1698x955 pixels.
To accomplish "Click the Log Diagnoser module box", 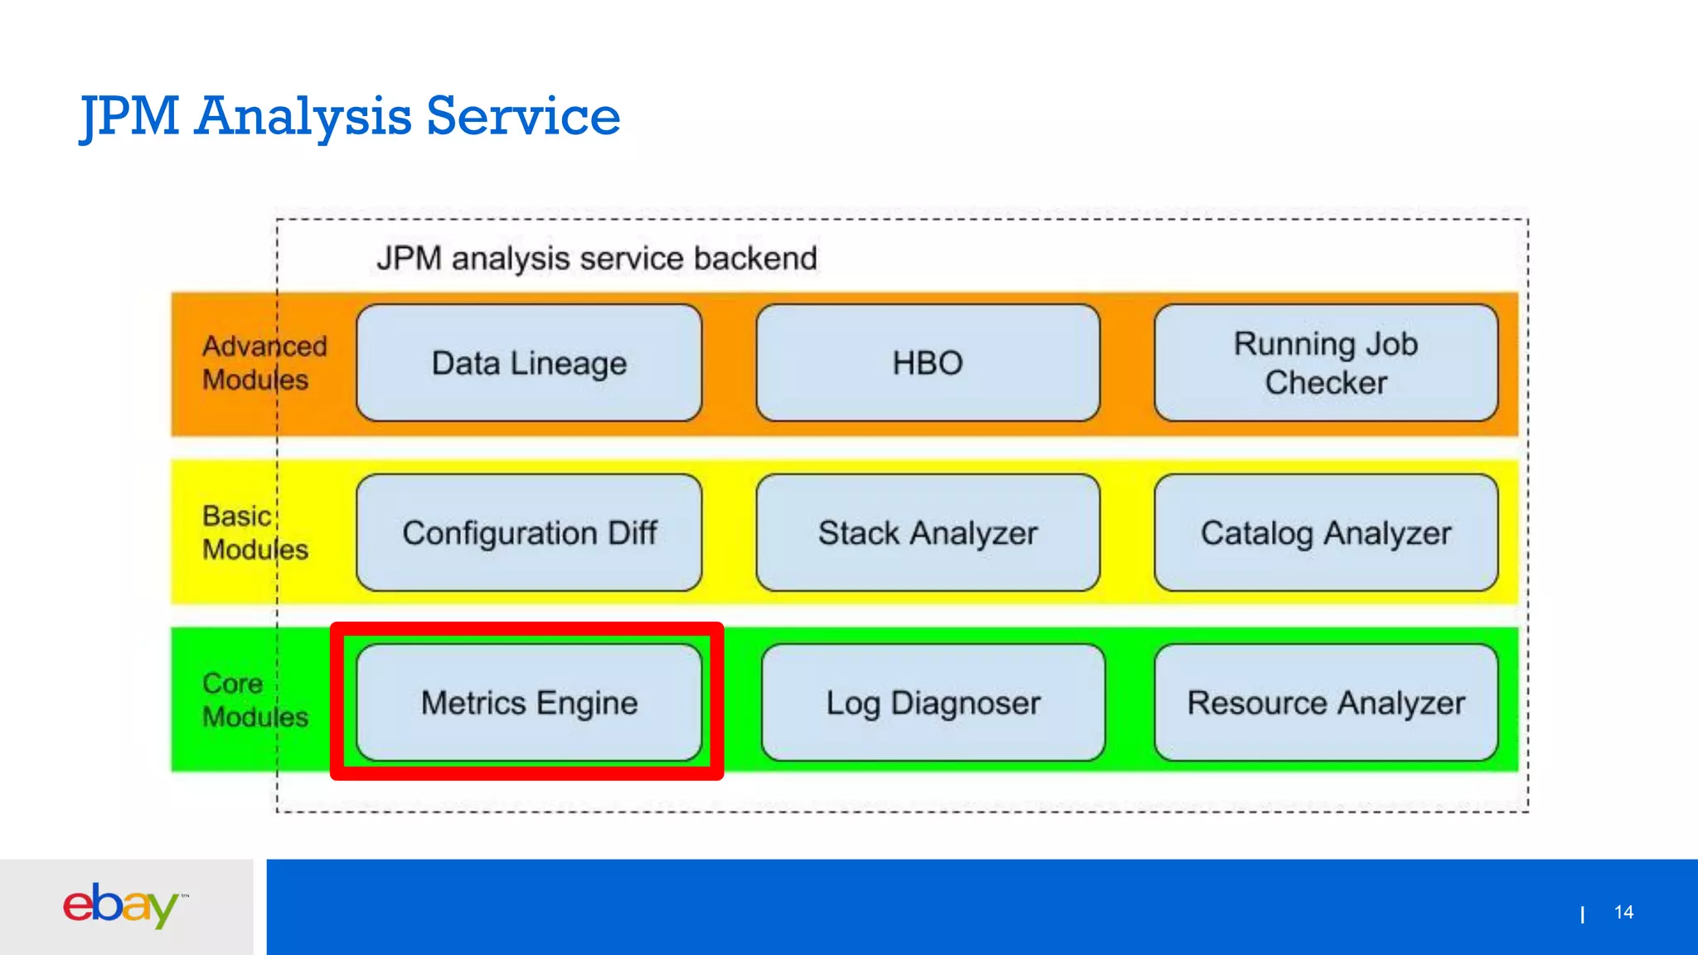I will point(933,703).
